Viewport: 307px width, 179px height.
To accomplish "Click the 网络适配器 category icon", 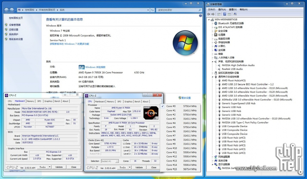I will pyautogui.click(x=216, y=157).
